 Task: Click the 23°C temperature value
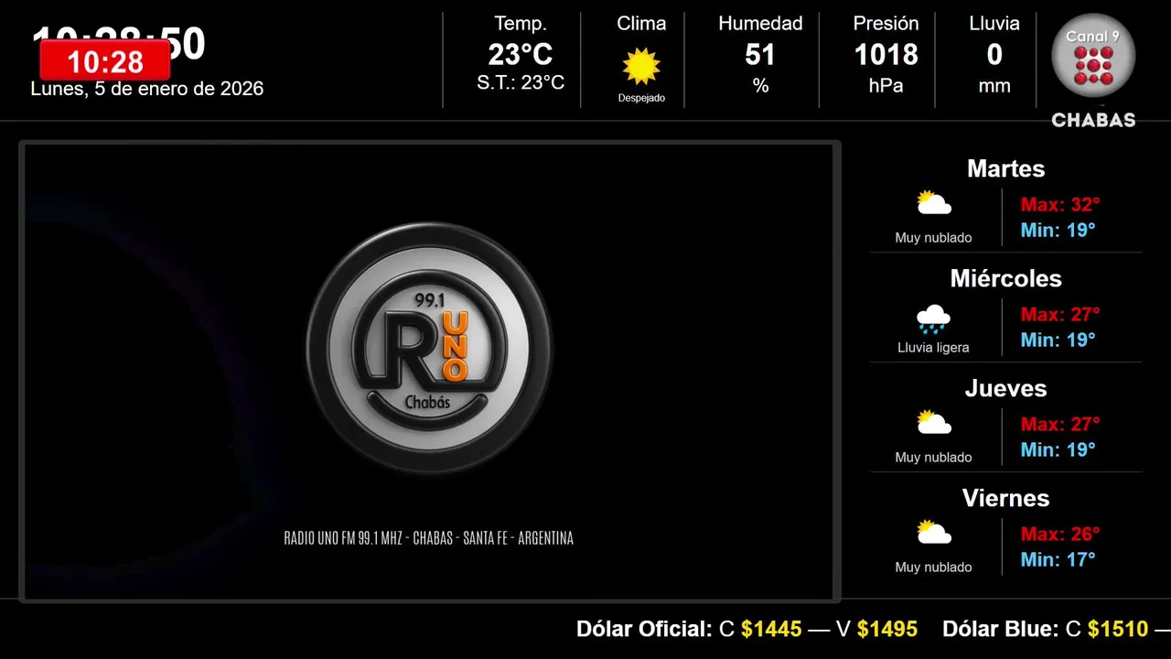click(x=521, y=55)
